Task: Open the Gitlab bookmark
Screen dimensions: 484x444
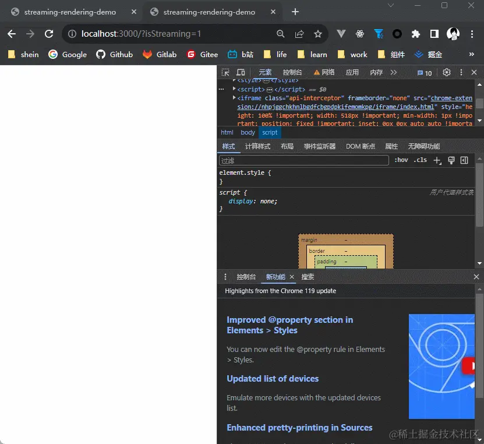Action: (160, 54)
